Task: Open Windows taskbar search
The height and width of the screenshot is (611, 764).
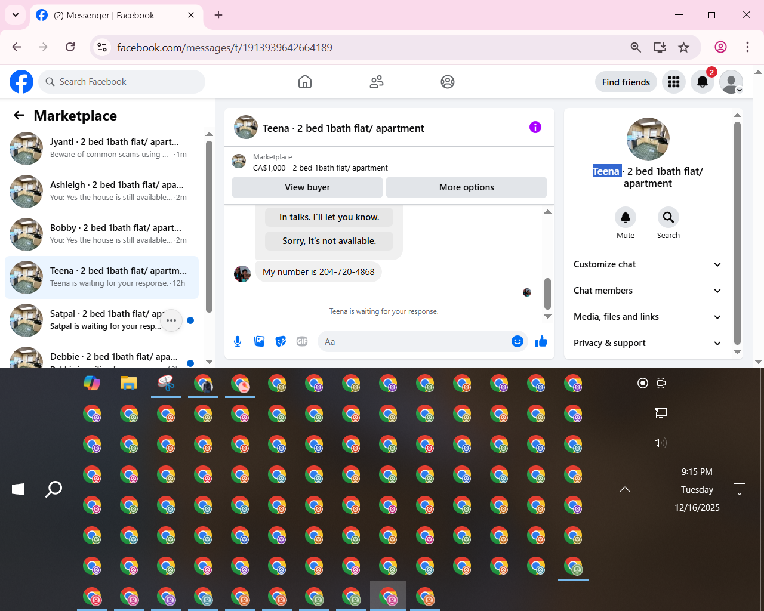Action: coord(54,489)
